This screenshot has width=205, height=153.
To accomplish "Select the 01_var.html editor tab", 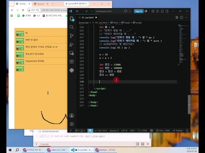I will click(x=87, y=18).
